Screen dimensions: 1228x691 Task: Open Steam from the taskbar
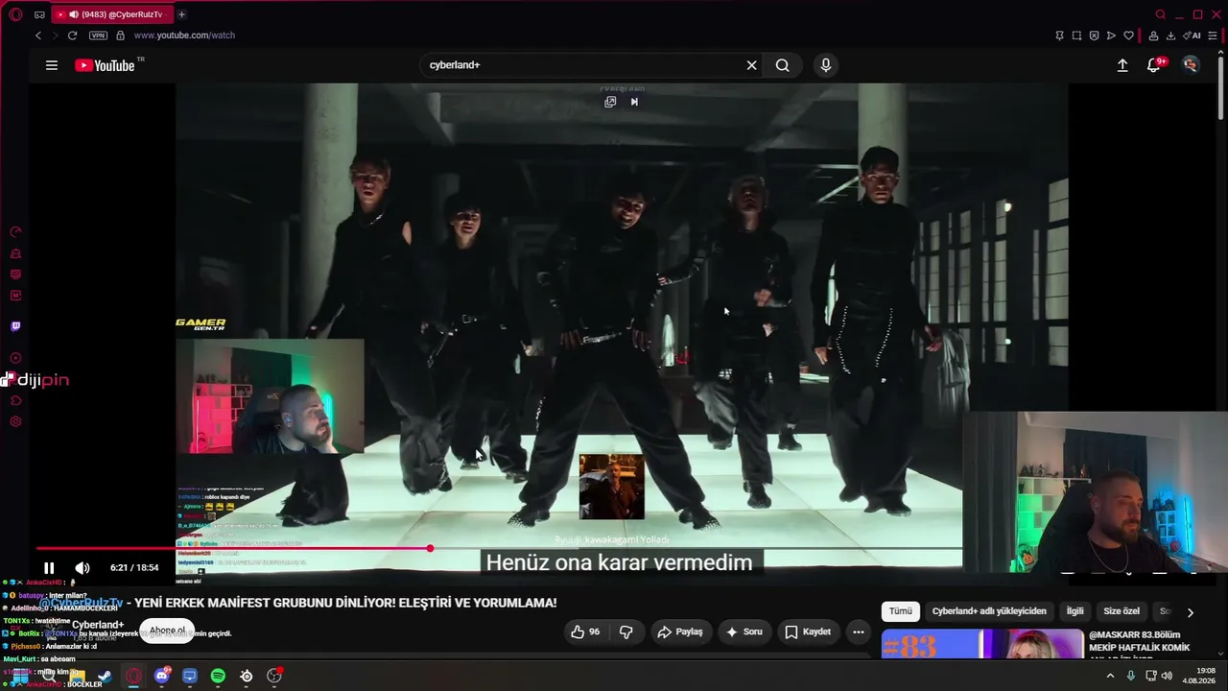click(x=105, y=677)
